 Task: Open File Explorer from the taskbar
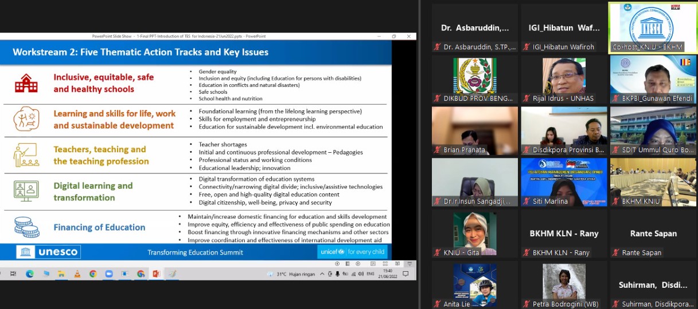[x=61, y=274]
